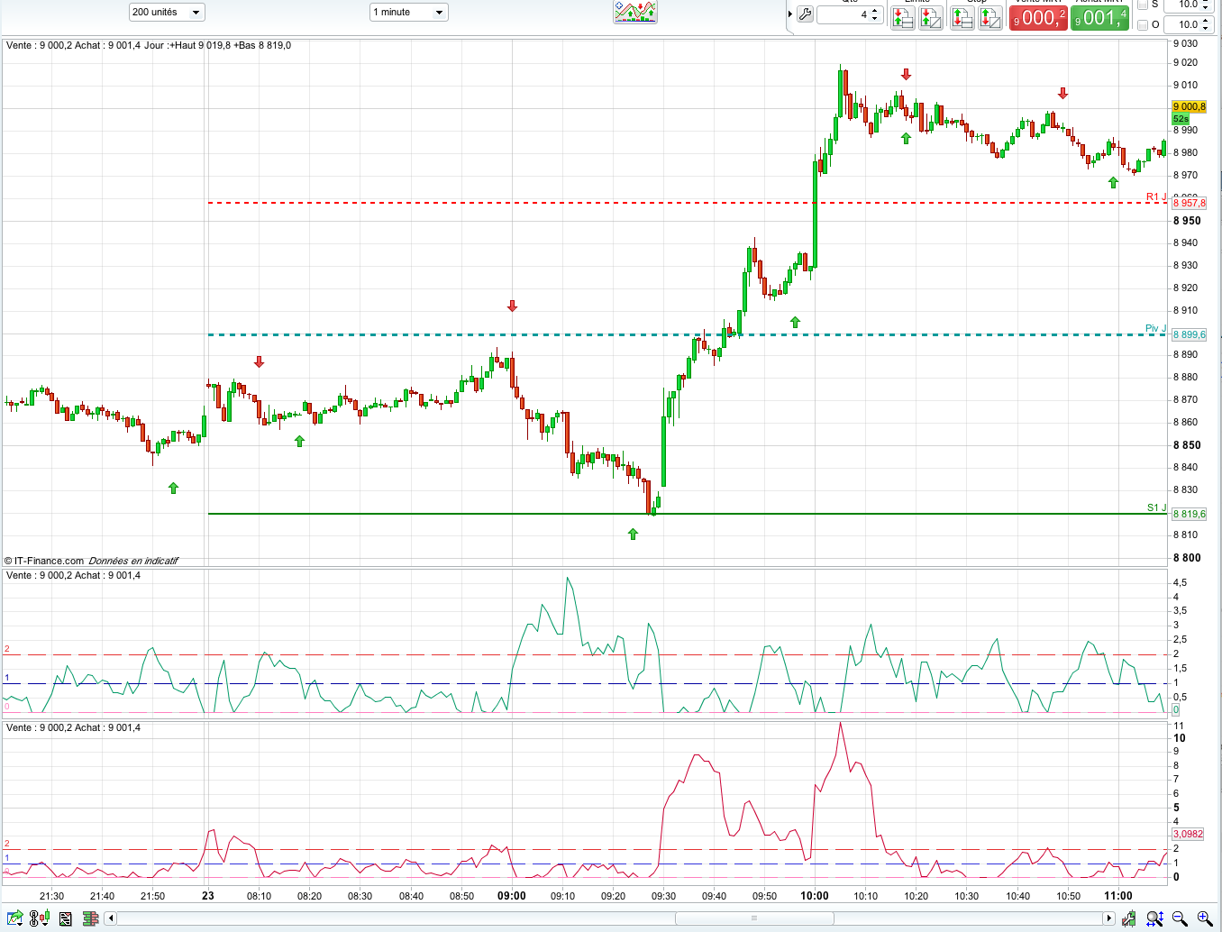Open the 1 minute timeframe dropdown

tap(409, 12)
